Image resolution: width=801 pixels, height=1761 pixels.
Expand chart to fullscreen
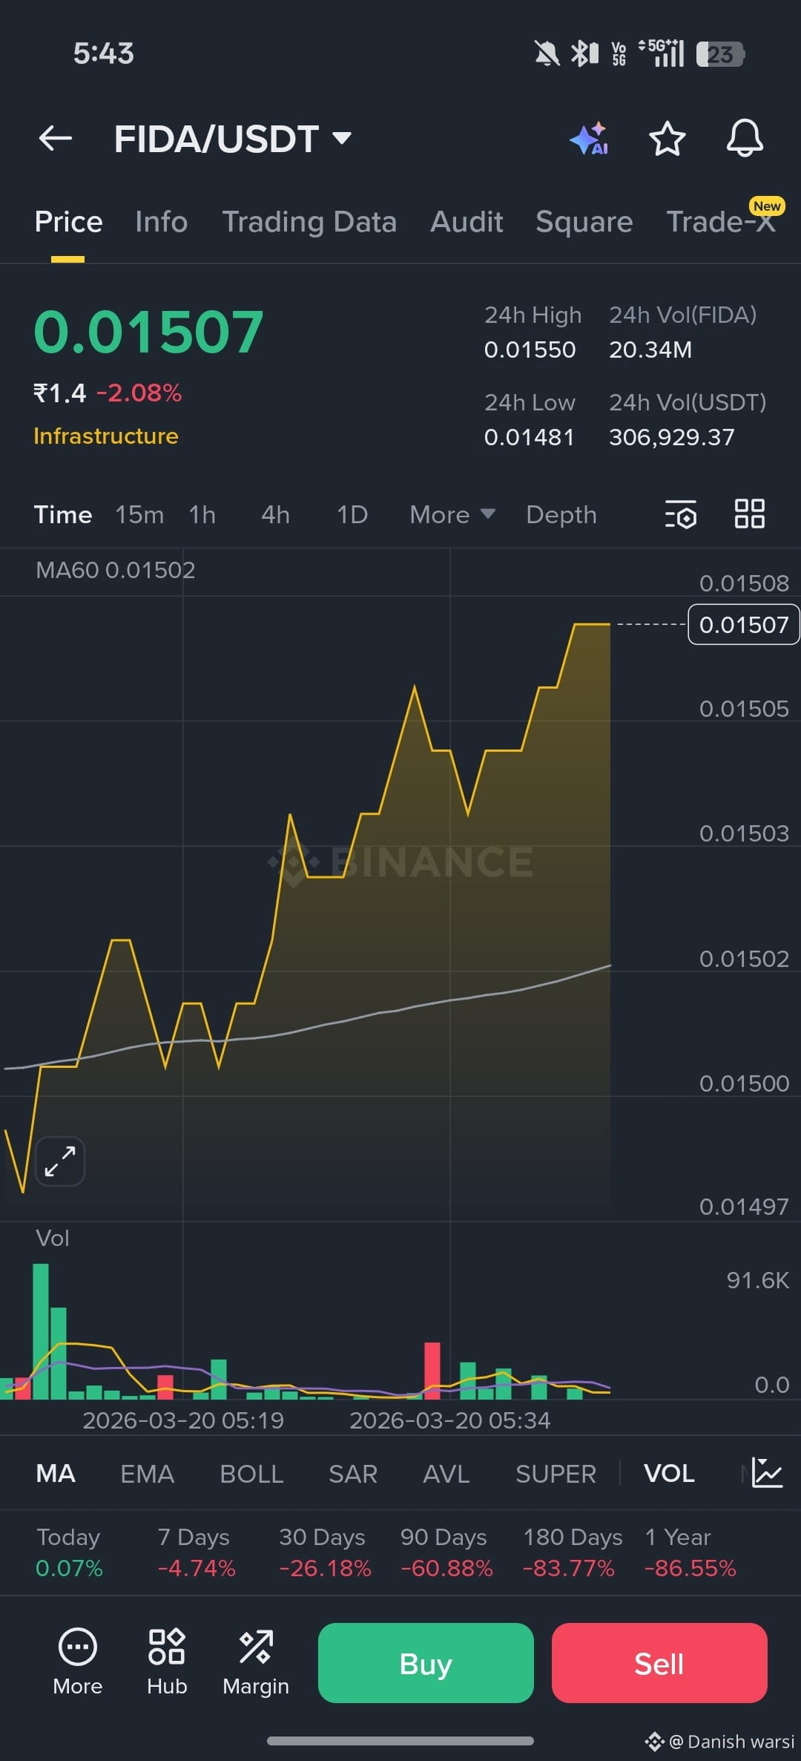[60, 1161]
